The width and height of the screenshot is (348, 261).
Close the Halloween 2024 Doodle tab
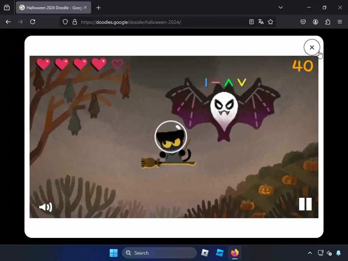coord(85,7)
